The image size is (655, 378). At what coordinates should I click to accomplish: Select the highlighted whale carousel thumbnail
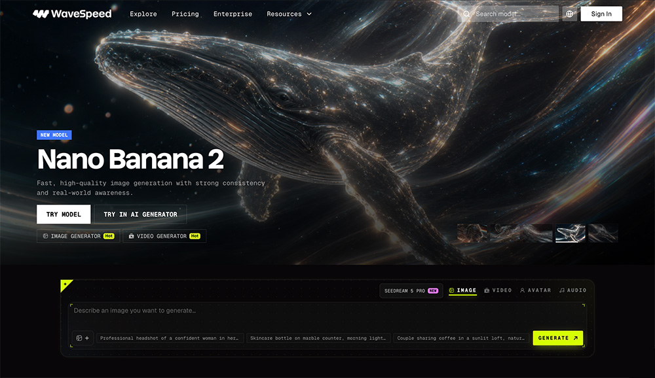[x=571, y=233]
